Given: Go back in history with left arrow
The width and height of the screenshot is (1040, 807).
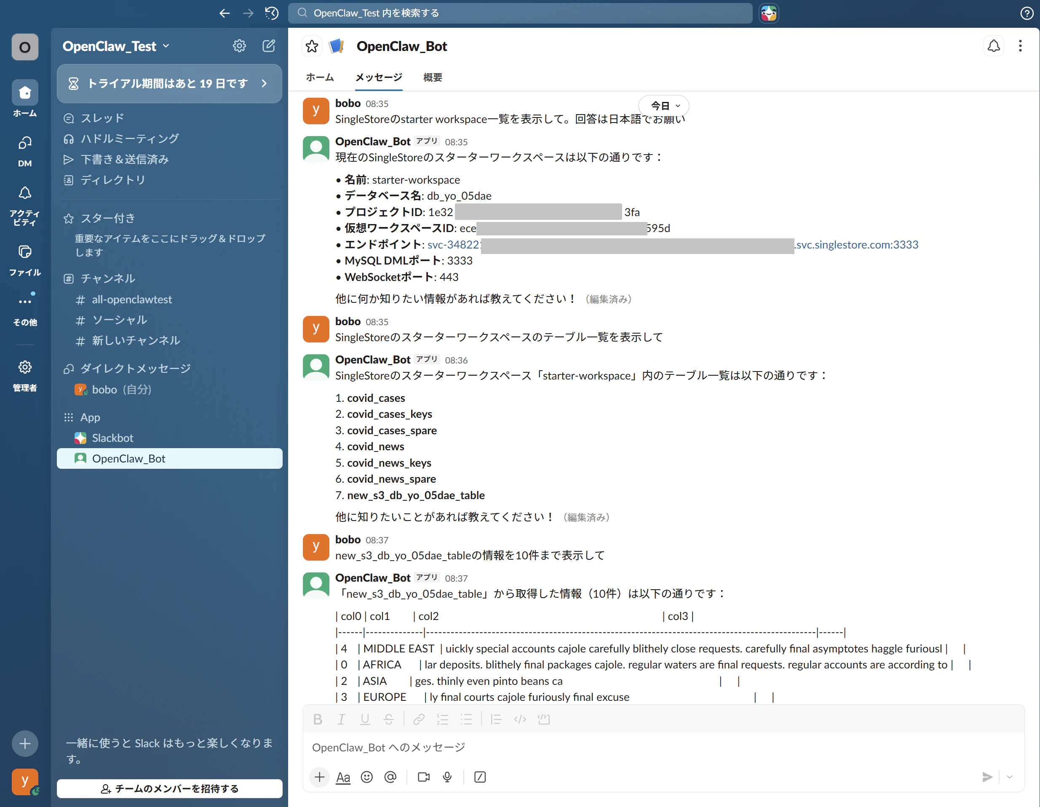Looking at the screenshot, I should [x=224, y=13].
